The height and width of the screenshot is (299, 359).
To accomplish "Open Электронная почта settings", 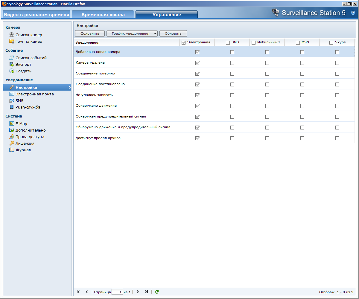I will pyautogui.click(x=35, y=94).
